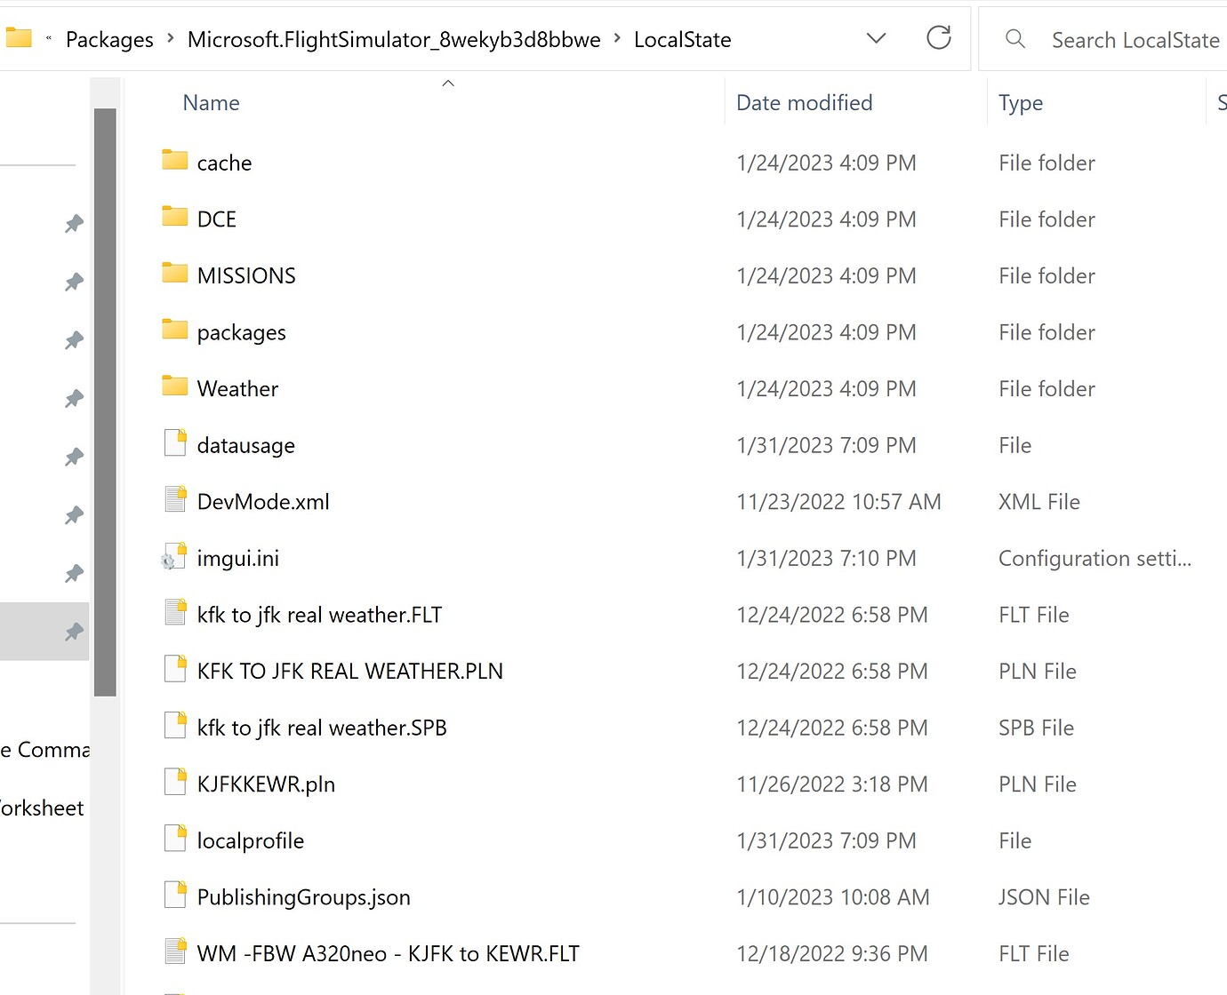The height and width of the screenshot is (995, 1227).
Task: Click the 11/26/2022 3:18 PM date
Action: click(832, 784)
